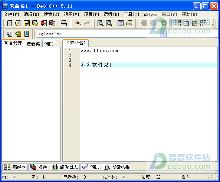Click the Open file toolbar icon

coord(18,23)
